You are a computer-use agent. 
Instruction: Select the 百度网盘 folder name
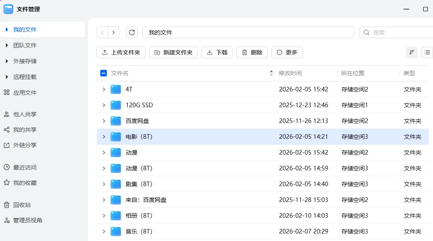pyautogui.click(x=137, y=121)
